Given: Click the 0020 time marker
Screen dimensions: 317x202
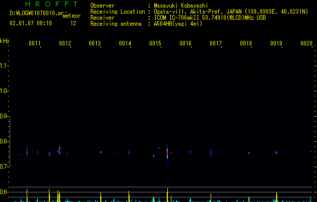Looking at the screenshot, I should click(x=306, y=43).
